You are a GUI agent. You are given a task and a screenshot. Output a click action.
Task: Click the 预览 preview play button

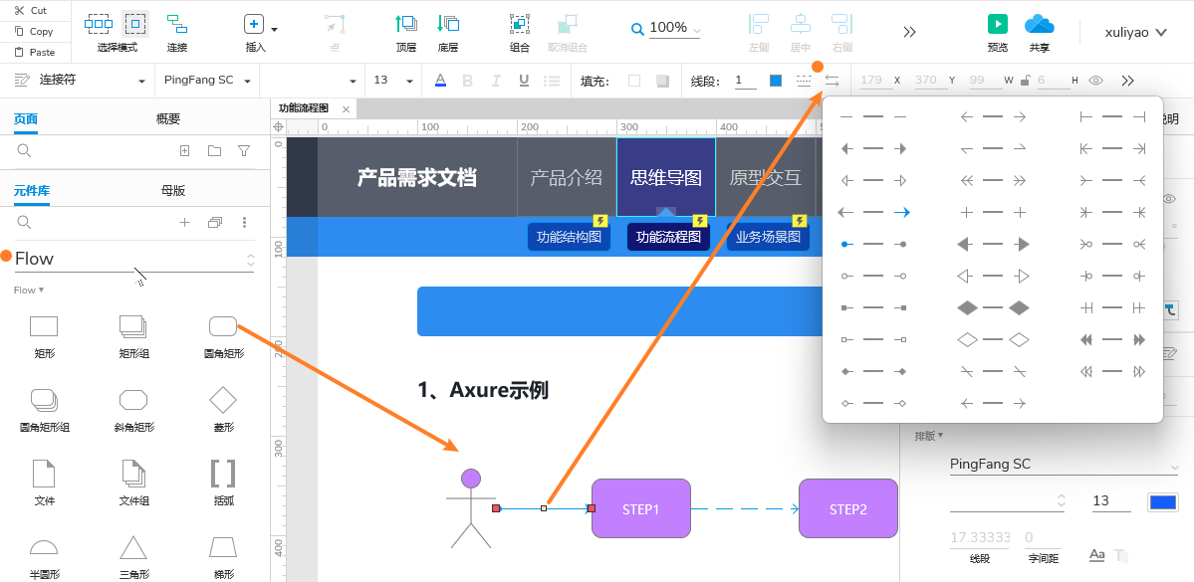point(997,24)
